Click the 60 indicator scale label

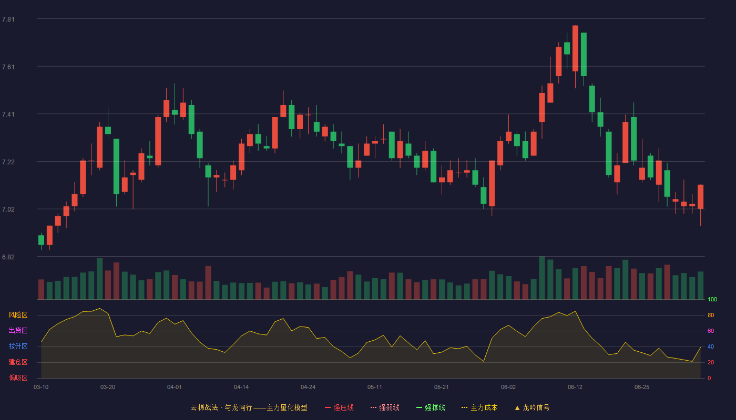711,331
